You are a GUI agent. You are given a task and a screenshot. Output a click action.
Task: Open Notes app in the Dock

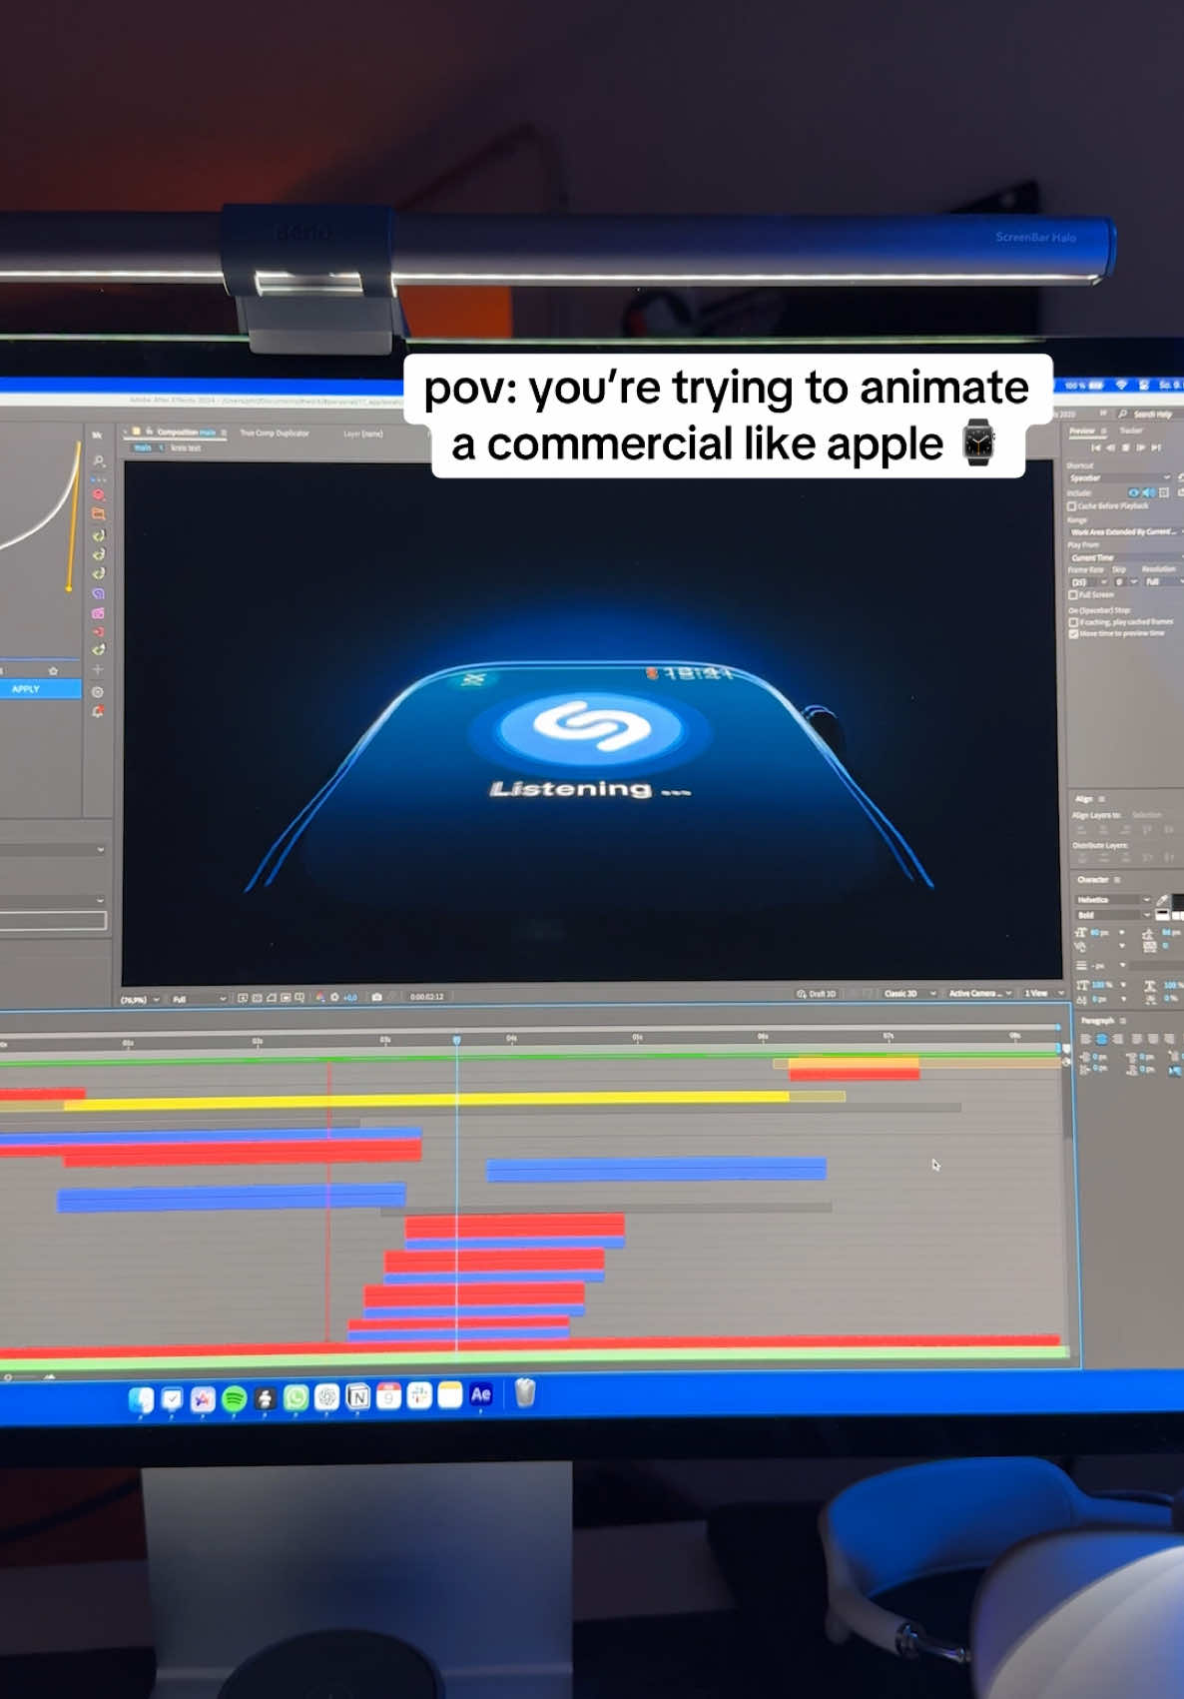pyautogui.click(x=450, y=1394)
